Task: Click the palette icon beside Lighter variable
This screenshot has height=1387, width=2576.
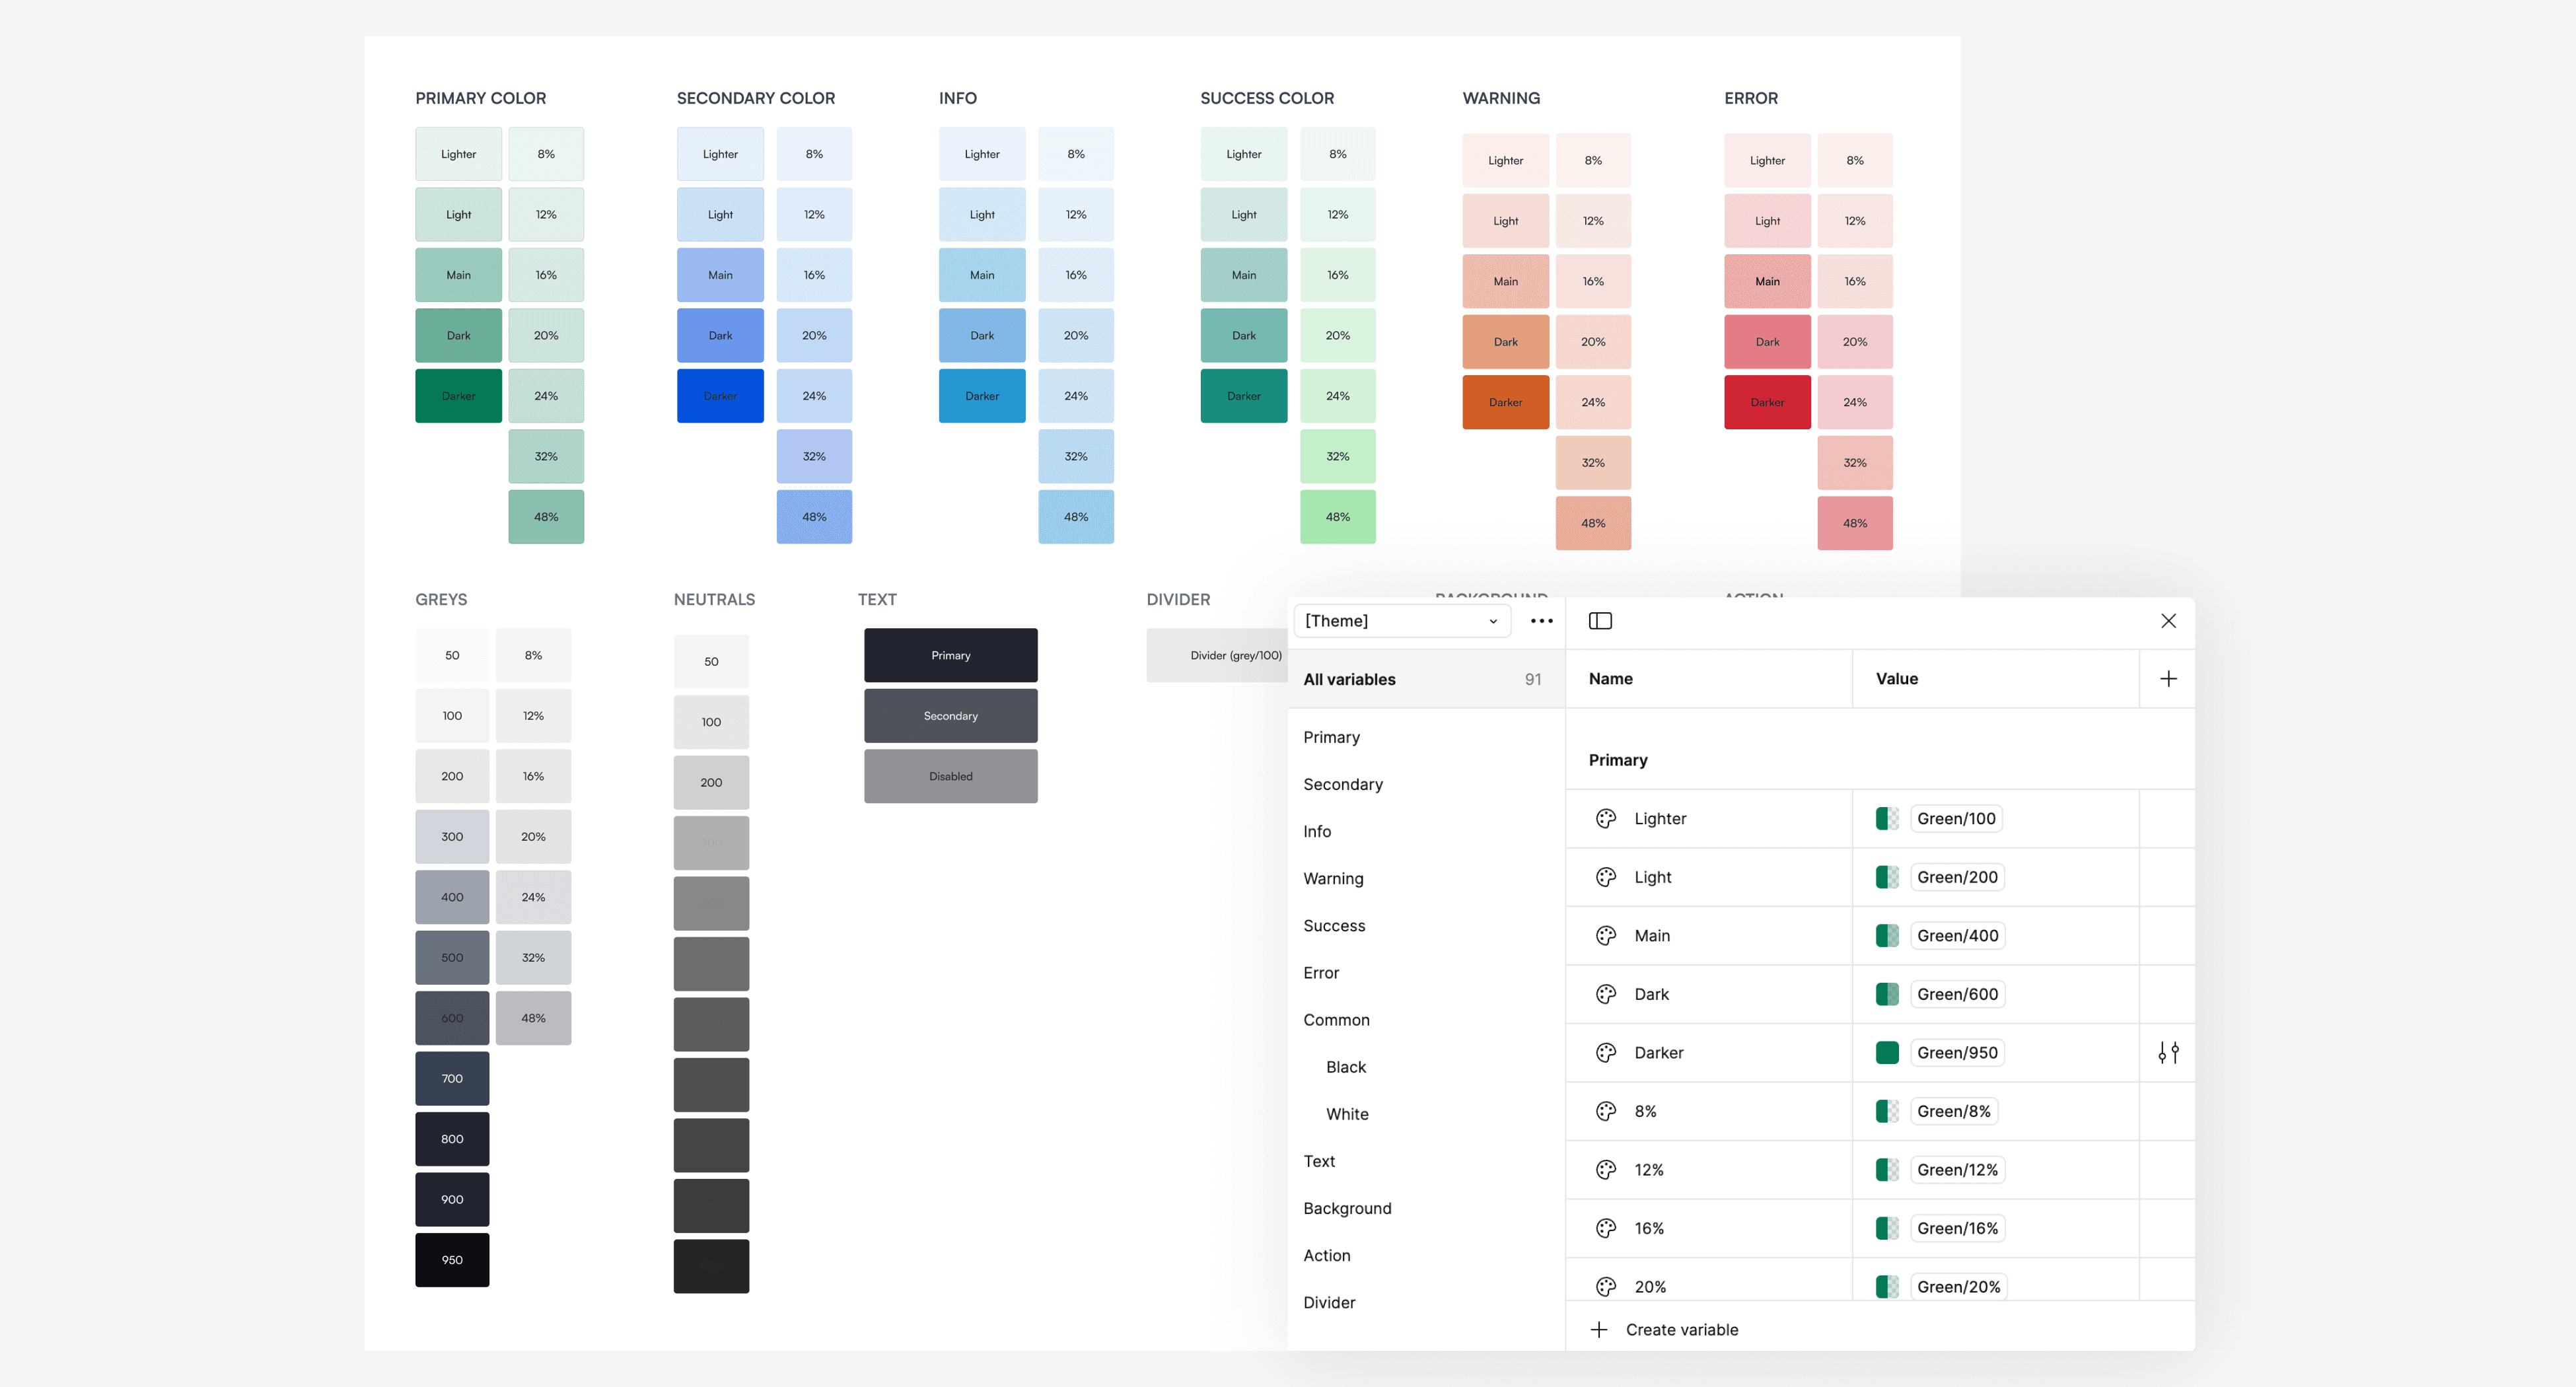Action: click(x=1606, y=819)
